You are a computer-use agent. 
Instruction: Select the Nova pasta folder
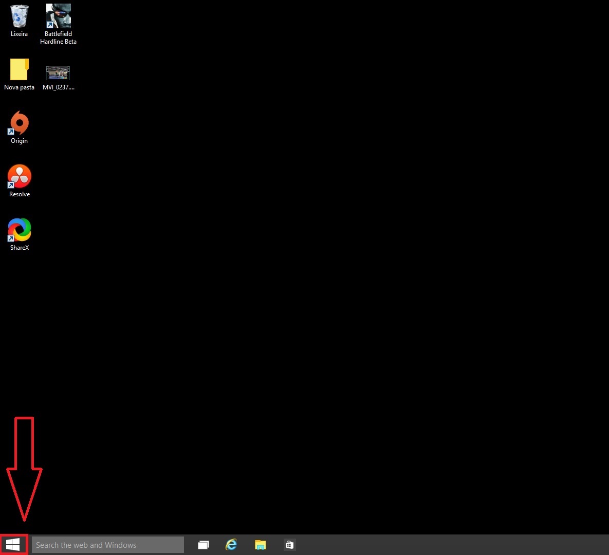click(19, 69)
